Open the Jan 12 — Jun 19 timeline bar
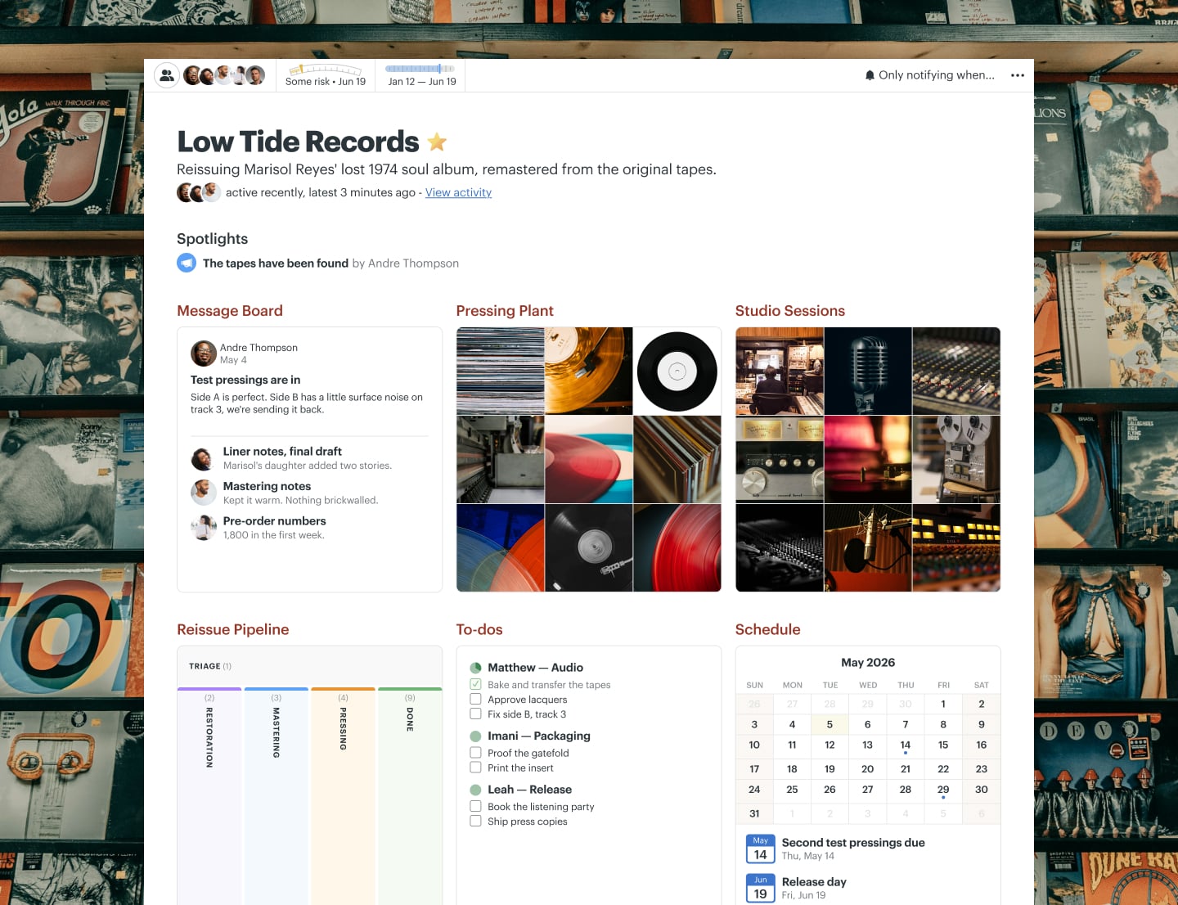 (421, 75)
